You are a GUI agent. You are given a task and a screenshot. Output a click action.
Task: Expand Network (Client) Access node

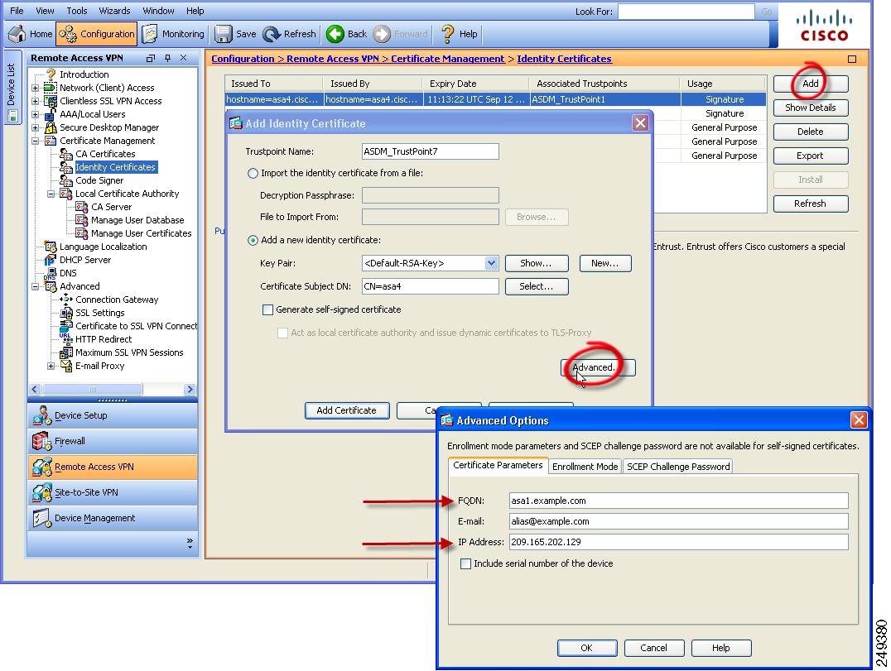36,88
